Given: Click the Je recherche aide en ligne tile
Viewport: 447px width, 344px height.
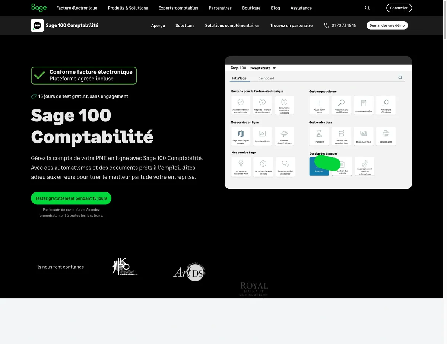Looking at the screenshot, I should 263,167.
